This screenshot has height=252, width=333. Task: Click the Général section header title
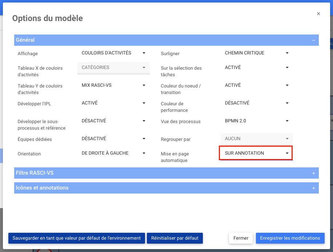pos(25,40)
